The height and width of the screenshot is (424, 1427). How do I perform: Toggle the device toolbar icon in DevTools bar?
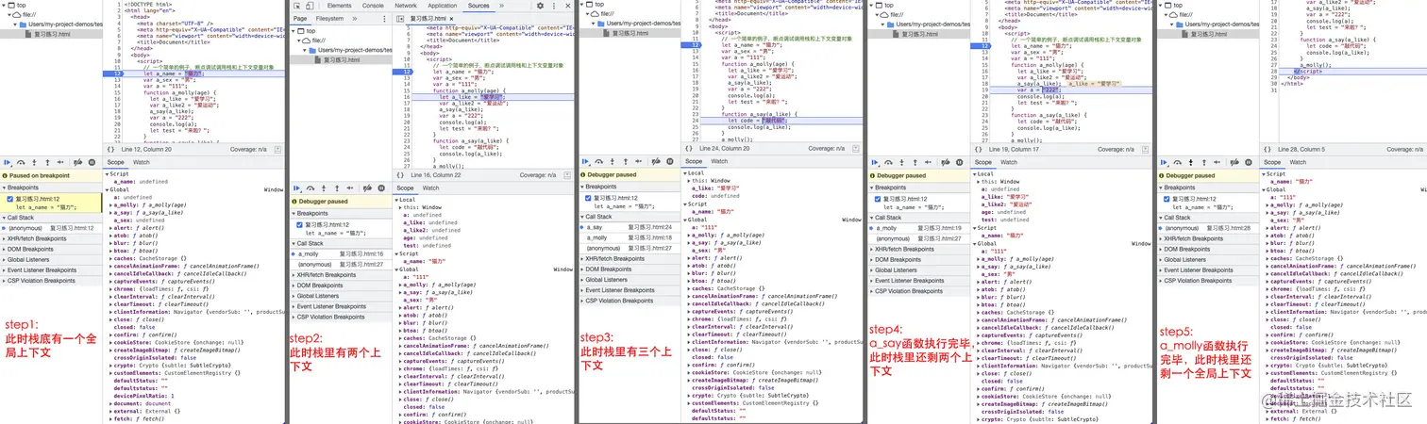tap(311, 6)
